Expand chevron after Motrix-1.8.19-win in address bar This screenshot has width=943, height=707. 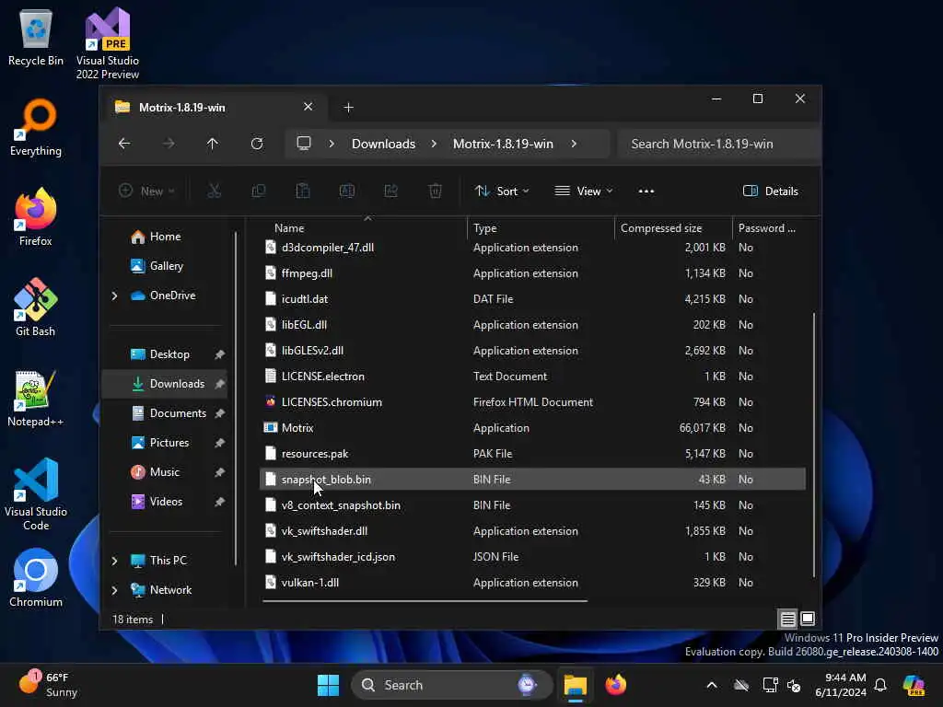point(574,144)
